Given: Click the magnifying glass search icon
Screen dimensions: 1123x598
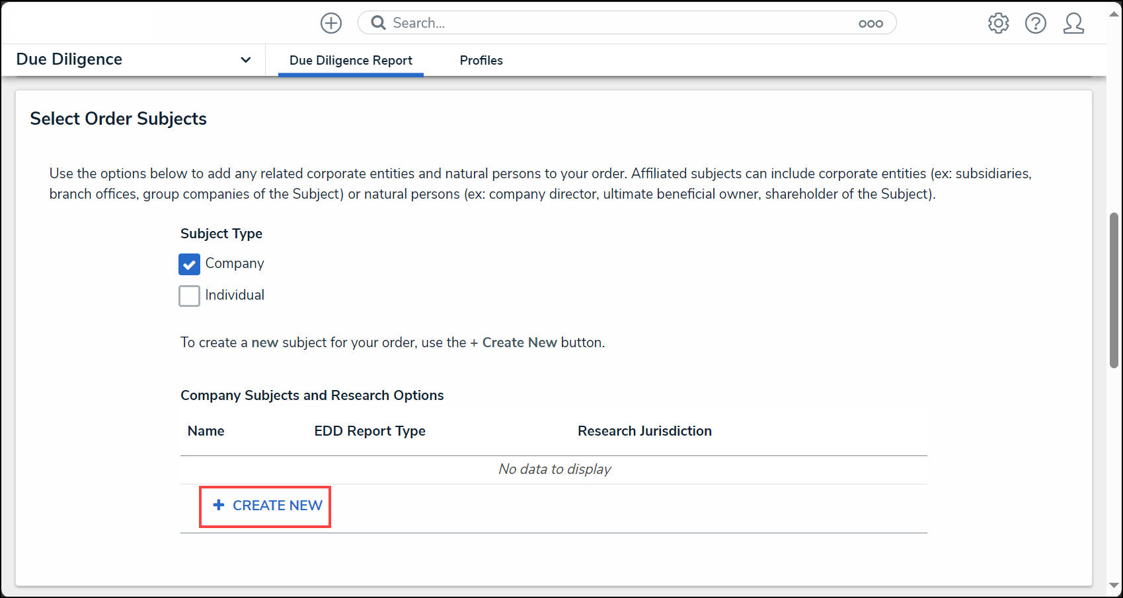Looking at the screenshot, I should 378,23.
